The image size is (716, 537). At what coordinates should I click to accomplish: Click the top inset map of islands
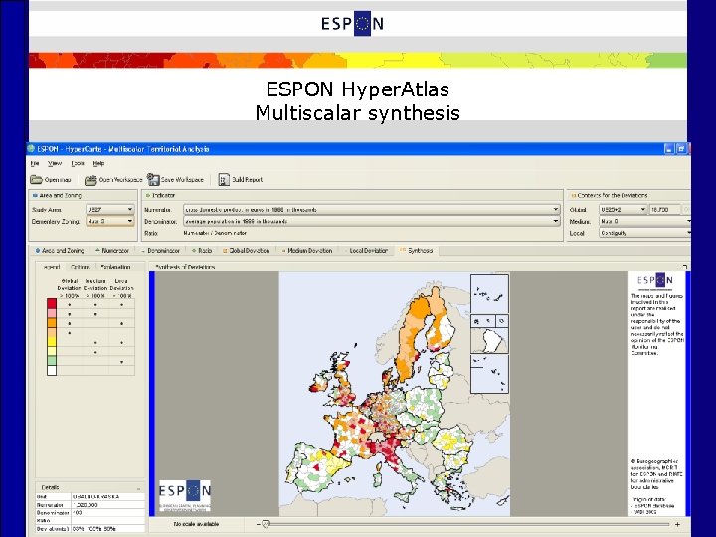pyautogui.click(x=489, y=294)
